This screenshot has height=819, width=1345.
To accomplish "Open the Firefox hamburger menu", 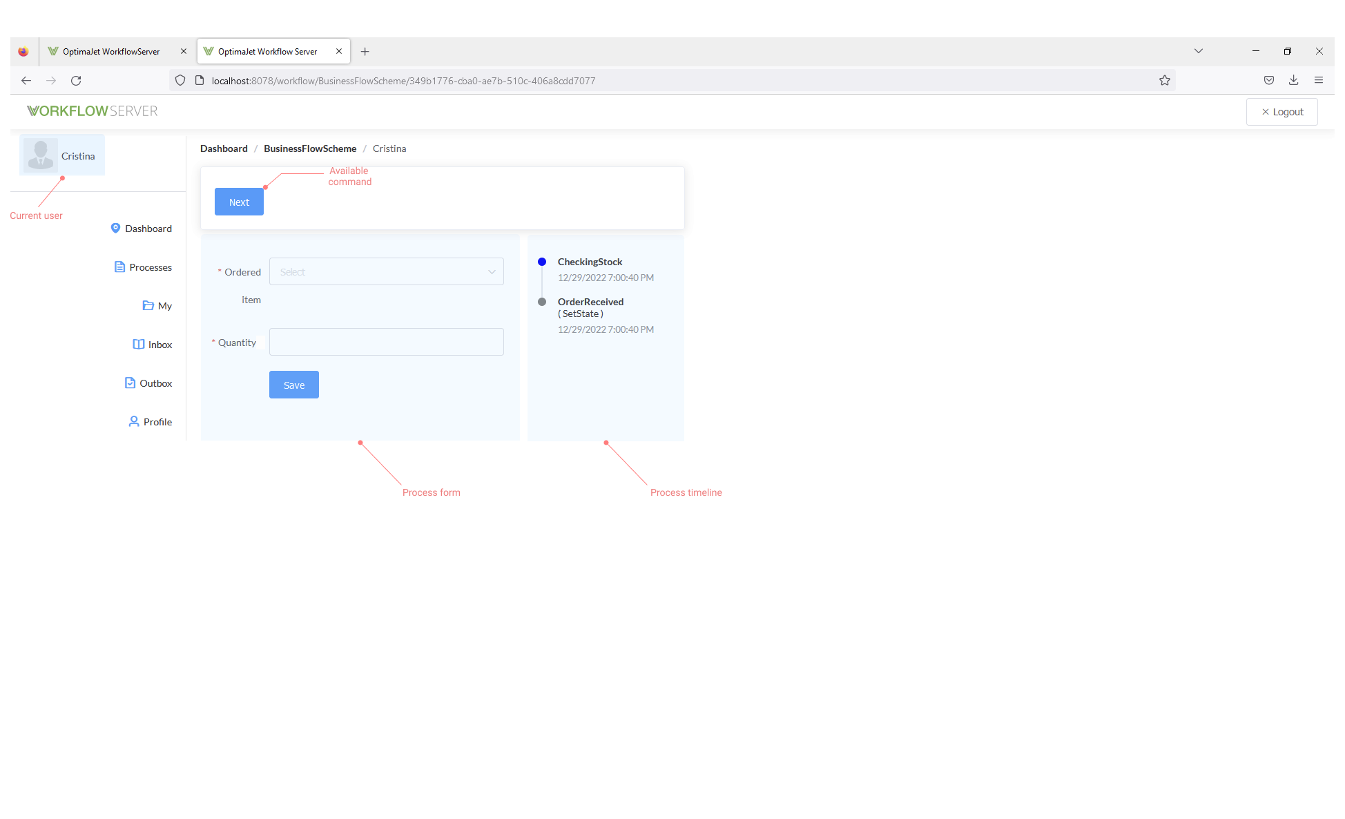I will [1319, 80].
